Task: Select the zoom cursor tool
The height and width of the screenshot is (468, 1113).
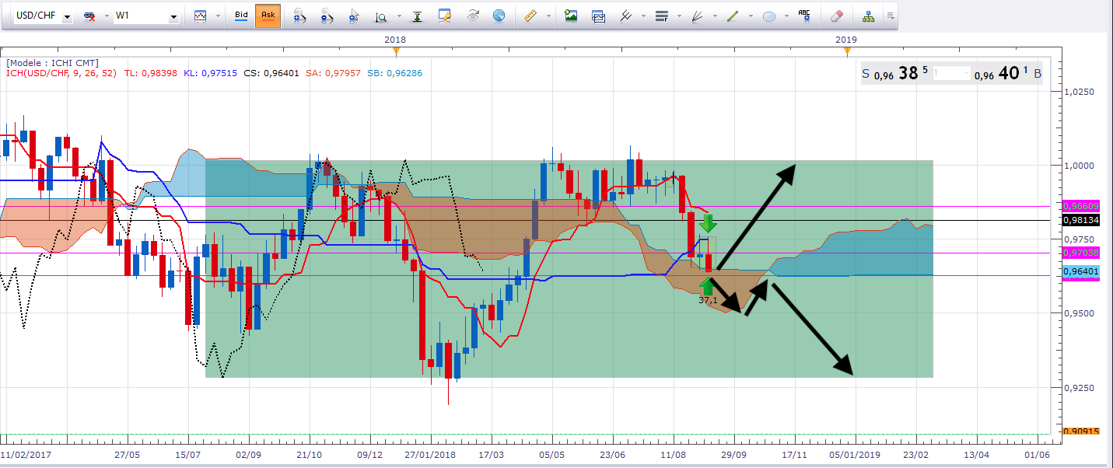Action: tap(354, 16)
